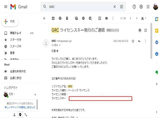Open the input tools language dropdown
The height and width of the screenshot is (118, 160).
pyautogui.click(x=143, y=18)
